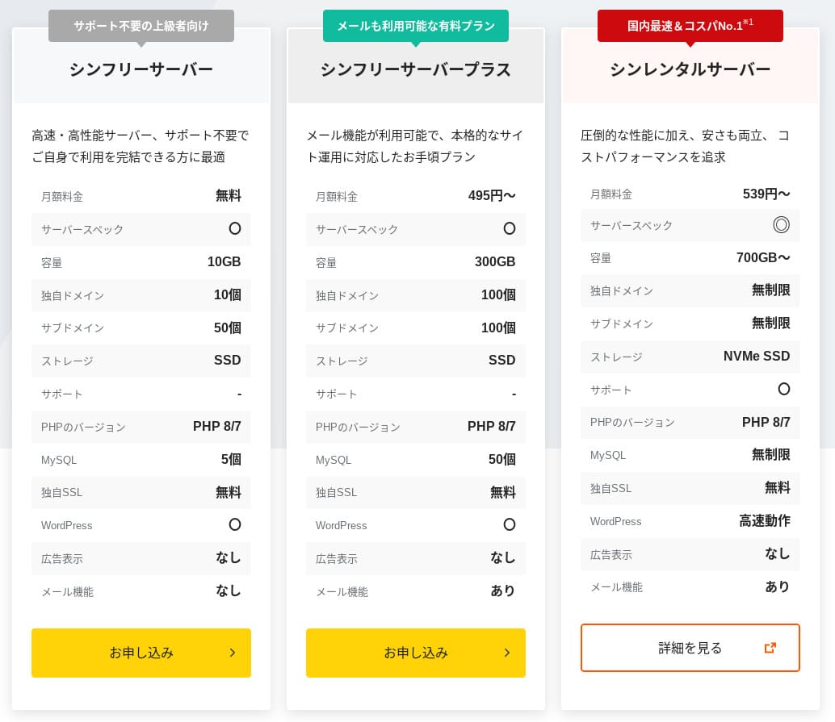This screenshot has width=835, height=722.
Task: Click the サポート circle mark in シンレンタルサーバー
Action: [x=783, y=389]
